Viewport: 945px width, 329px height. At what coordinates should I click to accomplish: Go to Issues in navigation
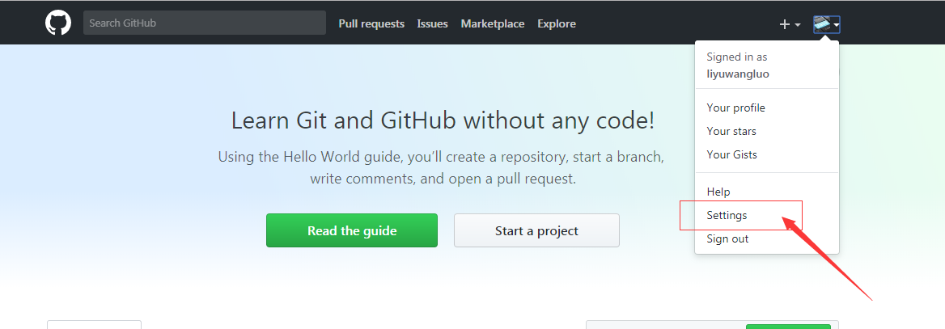coord(432,24)
